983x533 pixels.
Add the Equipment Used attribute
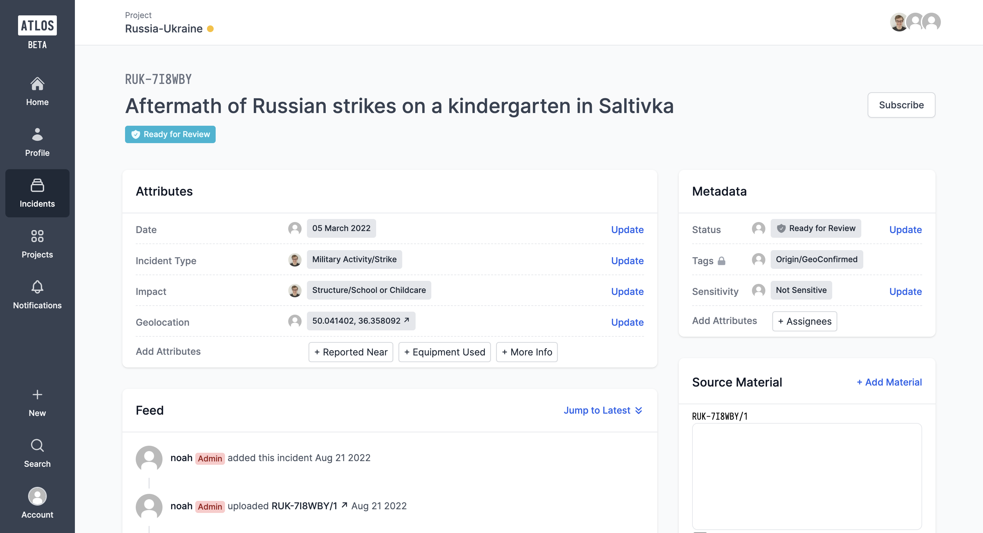[444, 352]
